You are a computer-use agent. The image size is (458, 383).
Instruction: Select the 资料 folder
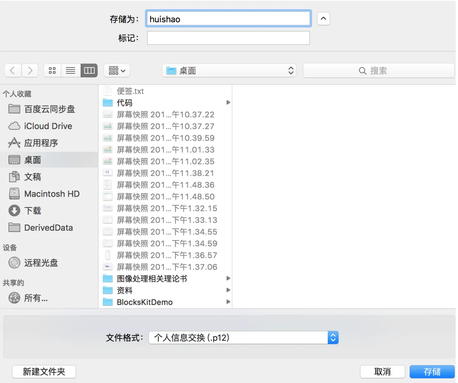coord(166,290)
